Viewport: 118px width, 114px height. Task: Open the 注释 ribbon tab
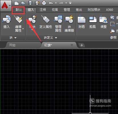43,10
